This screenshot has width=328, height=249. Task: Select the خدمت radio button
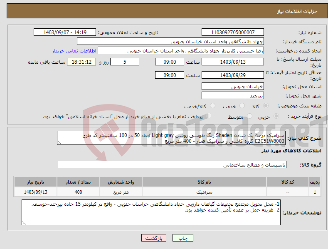[x=242, y=106]
